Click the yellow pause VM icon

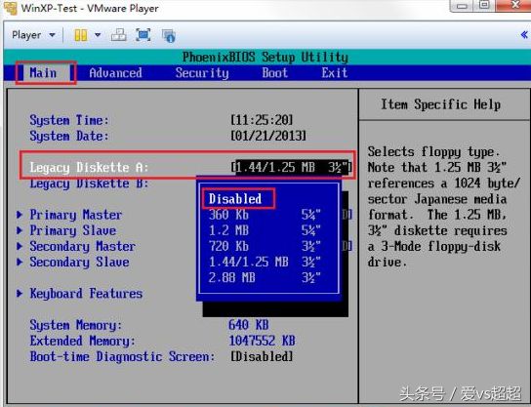pos(81,35)
